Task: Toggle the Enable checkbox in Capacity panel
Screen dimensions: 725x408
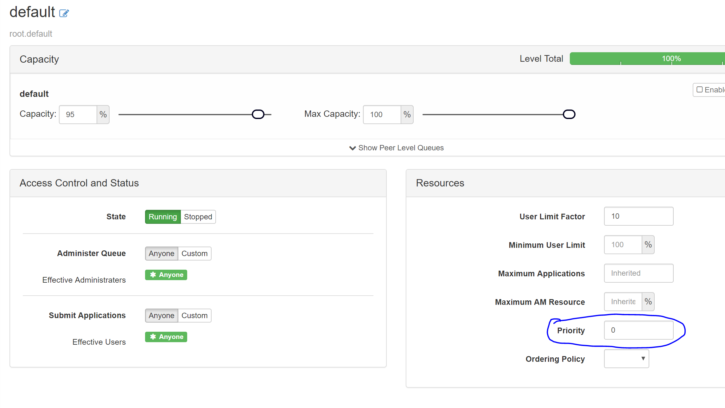Action: pos(700,90)
